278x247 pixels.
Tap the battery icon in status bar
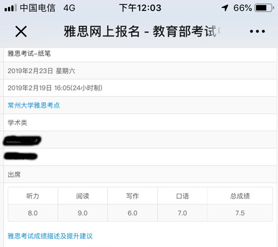(x=265, y=8)
